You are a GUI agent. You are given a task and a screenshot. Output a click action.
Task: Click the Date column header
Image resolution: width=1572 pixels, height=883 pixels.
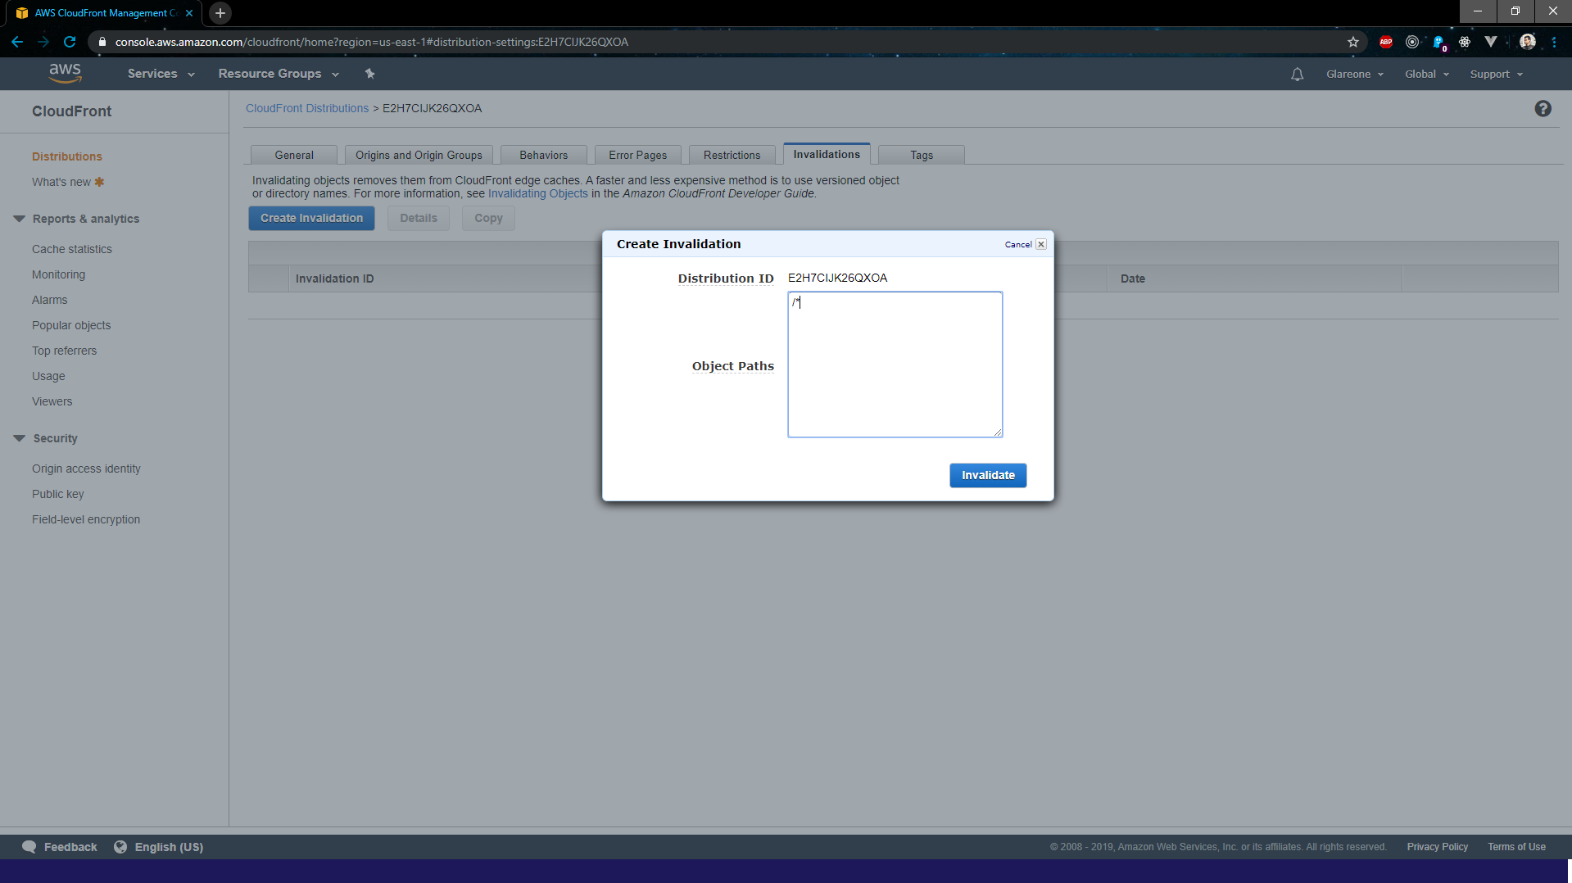click(1133, 278)
